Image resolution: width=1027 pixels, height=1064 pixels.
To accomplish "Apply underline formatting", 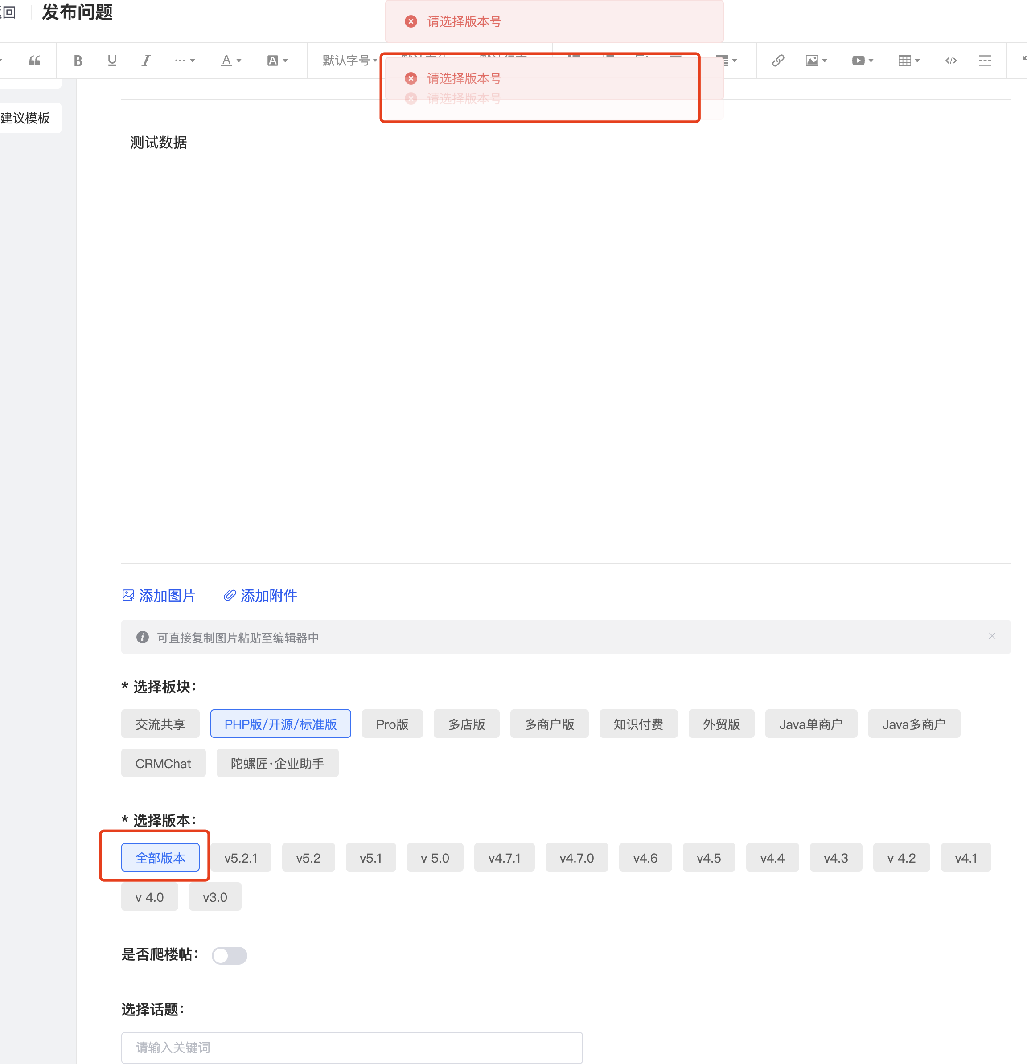I will pyautogui.click(x=112, y=61).
